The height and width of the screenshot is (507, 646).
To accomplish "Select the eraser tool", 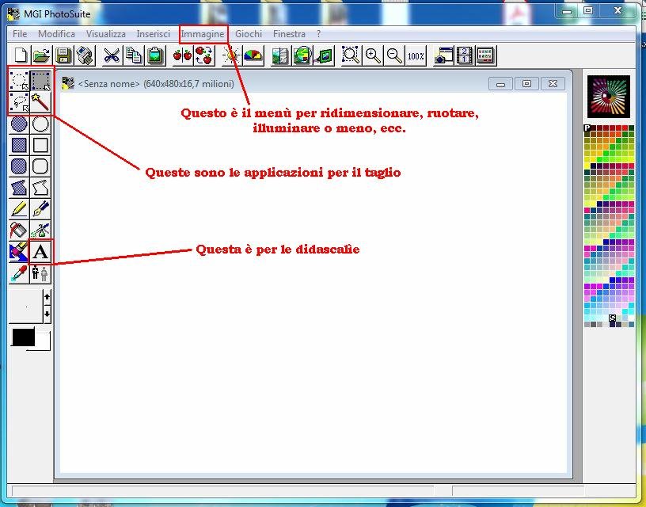I will [19, 252].
